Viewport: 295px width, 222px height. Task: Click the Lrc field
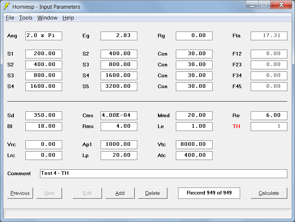point(44,156)
